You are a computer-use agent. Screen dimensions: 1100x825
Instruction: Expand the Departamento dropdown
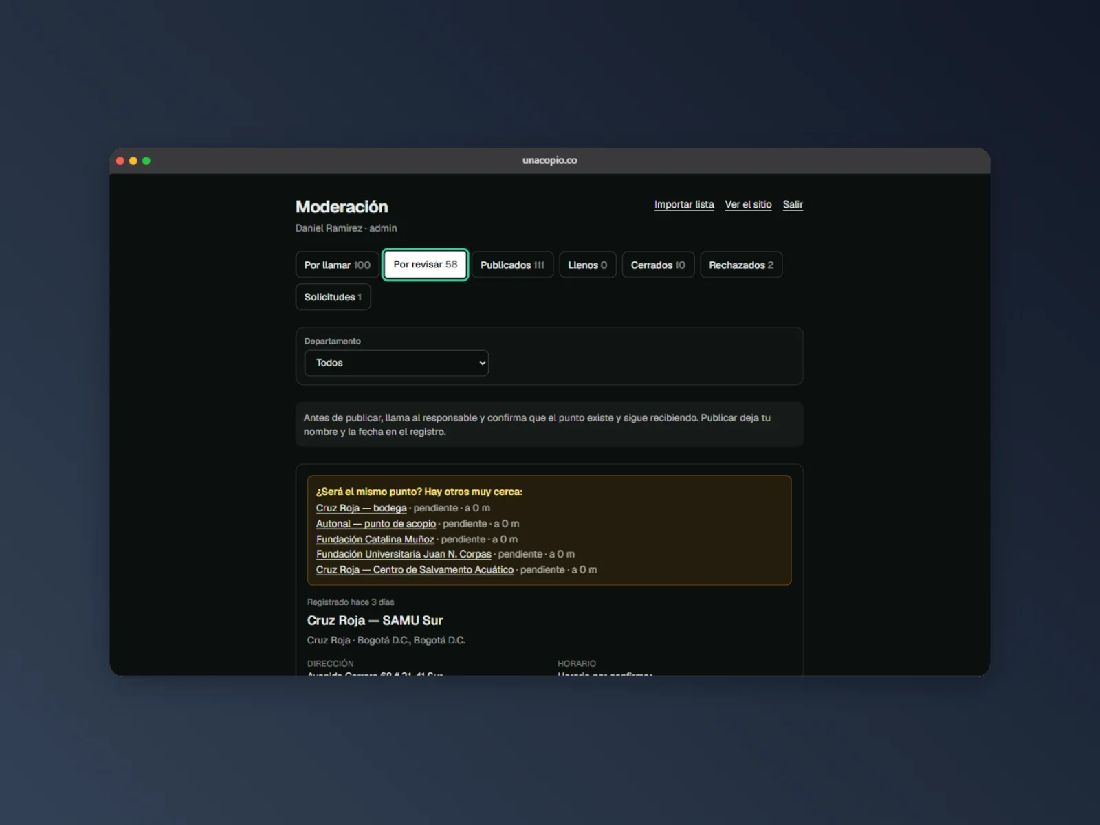[396, 363]
